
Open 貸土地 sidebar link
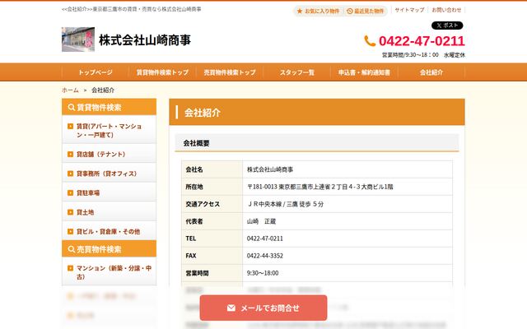(110, 212)
